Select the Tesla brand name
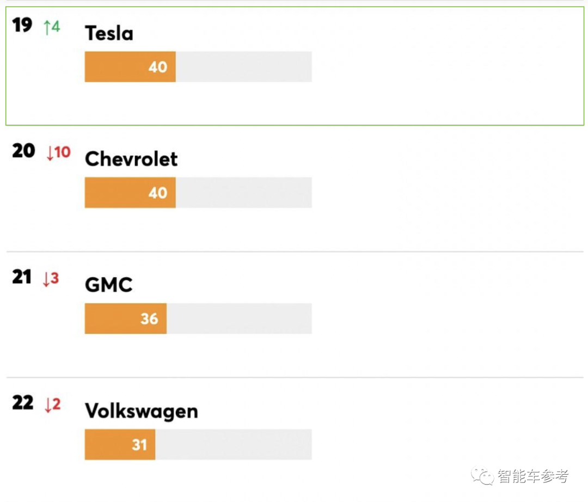This screenshot has height=502, width=588. [x=109, y=34]
